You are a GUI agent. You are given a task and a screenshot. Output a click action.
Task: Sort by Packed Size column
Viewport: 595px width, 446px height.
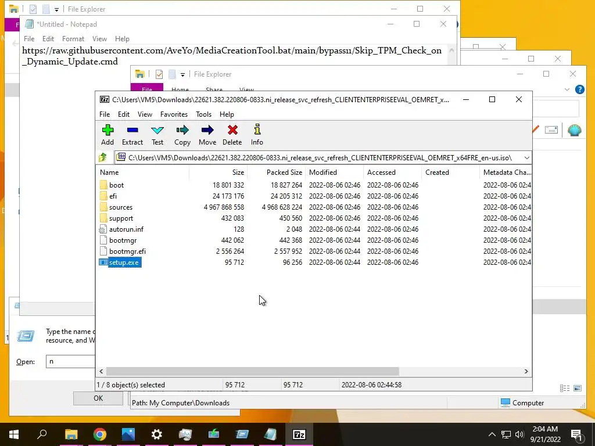276,172
